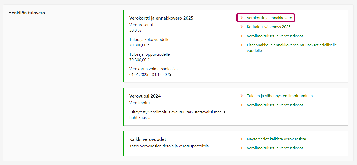Image resolution: width=357 pixels, height=165 pixels.
Task: Click the chevron beside Lisäennakko ja ennakkoveron muutokset
Action: pyautogui.click(x=242, y=45)
